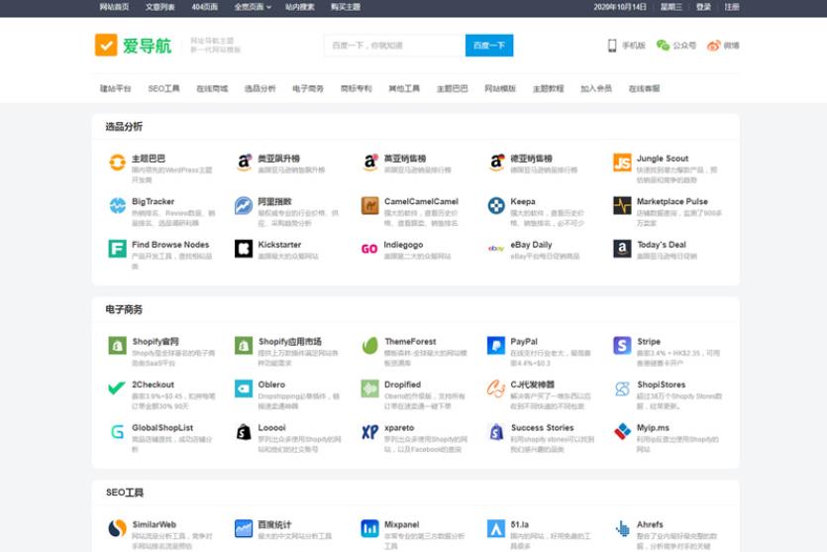Click the BigTracker blue icon

coord(117,205)
